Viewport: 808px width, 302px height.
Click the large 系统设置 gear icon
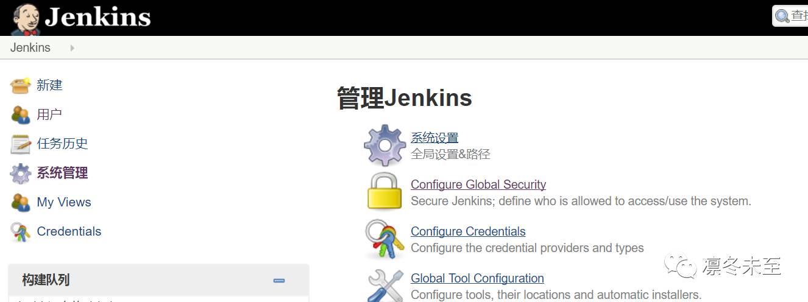point(385,145)
